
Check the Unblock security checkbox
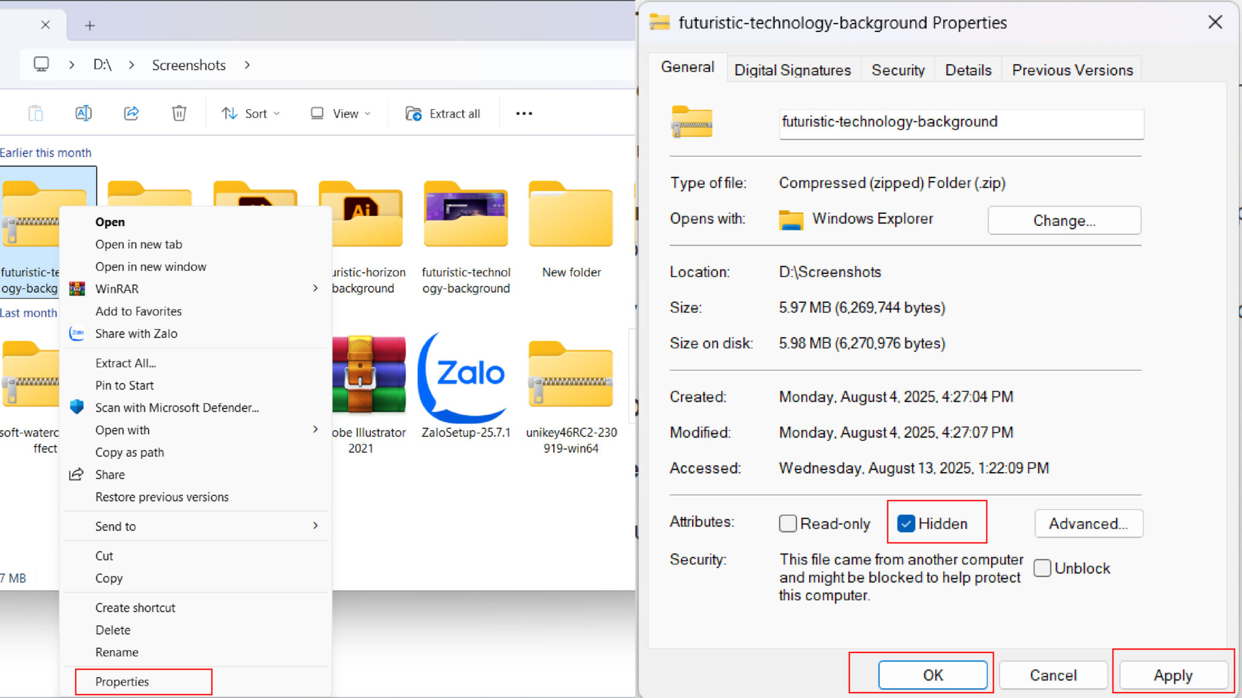click(x=1042, y=568)
